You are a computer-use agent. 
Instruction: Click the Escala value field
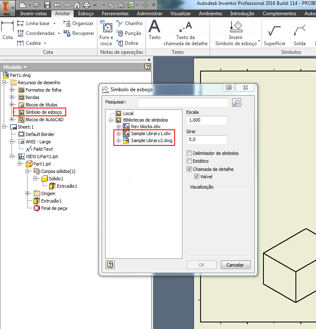207,120
